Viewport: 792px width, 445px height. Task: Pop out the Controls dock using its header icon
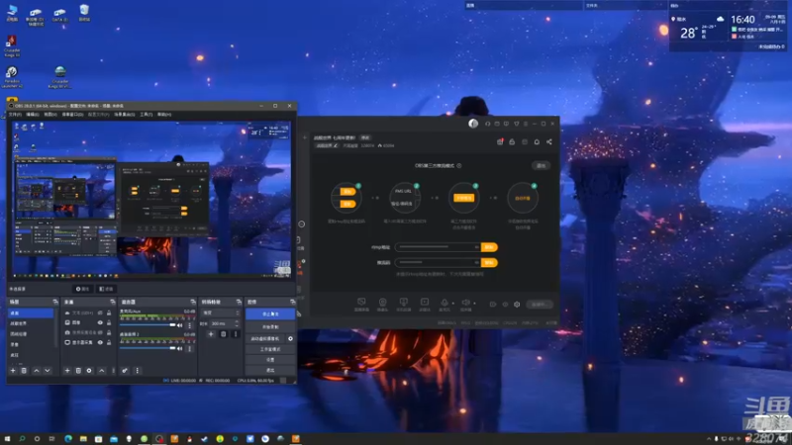[x=292, y=302]
